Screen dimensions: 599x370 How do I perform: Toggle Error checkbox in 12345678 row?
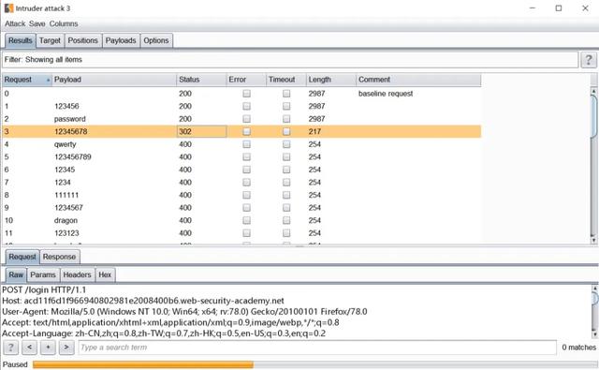[x=247, y=131]
